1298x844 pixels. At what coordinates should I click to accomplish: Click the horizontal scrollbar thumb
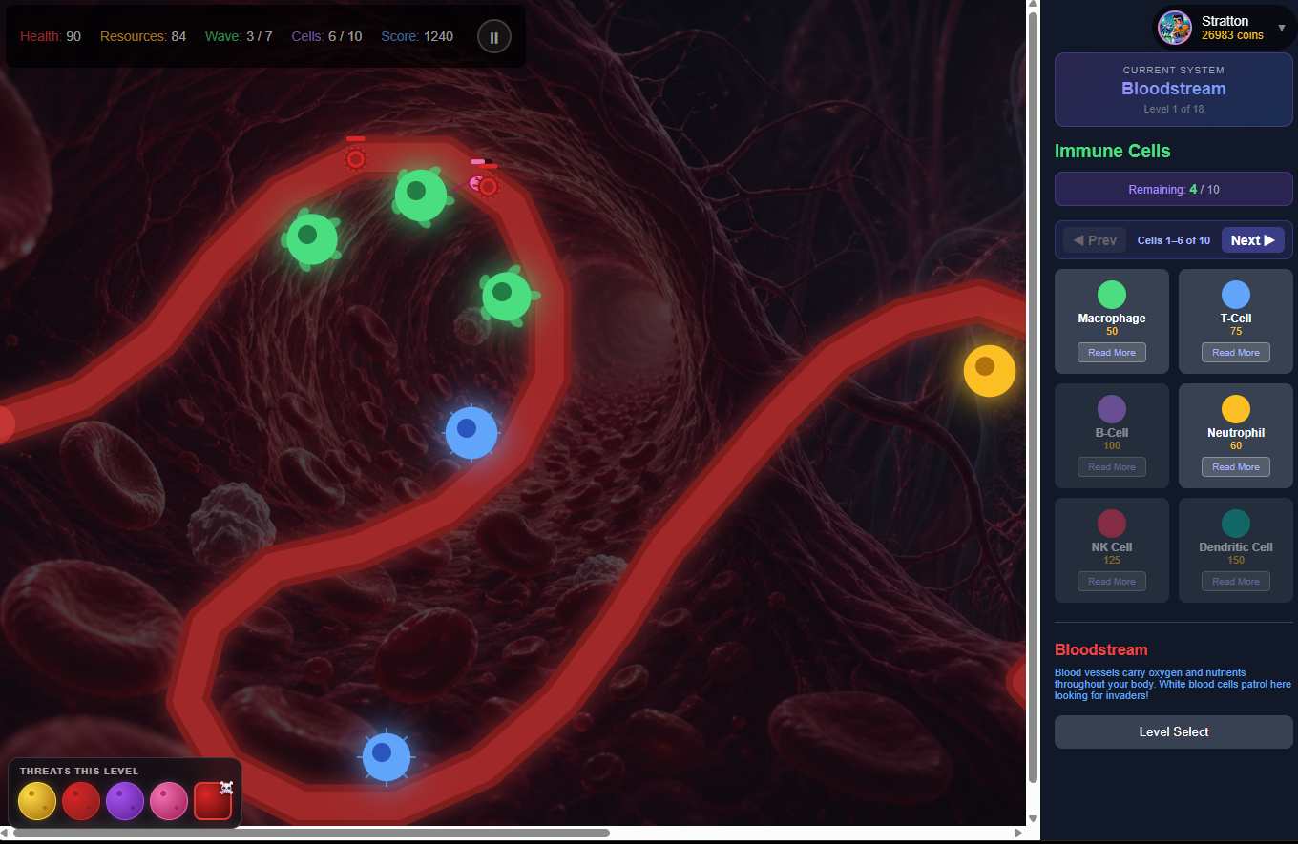(x=311, y=833)
